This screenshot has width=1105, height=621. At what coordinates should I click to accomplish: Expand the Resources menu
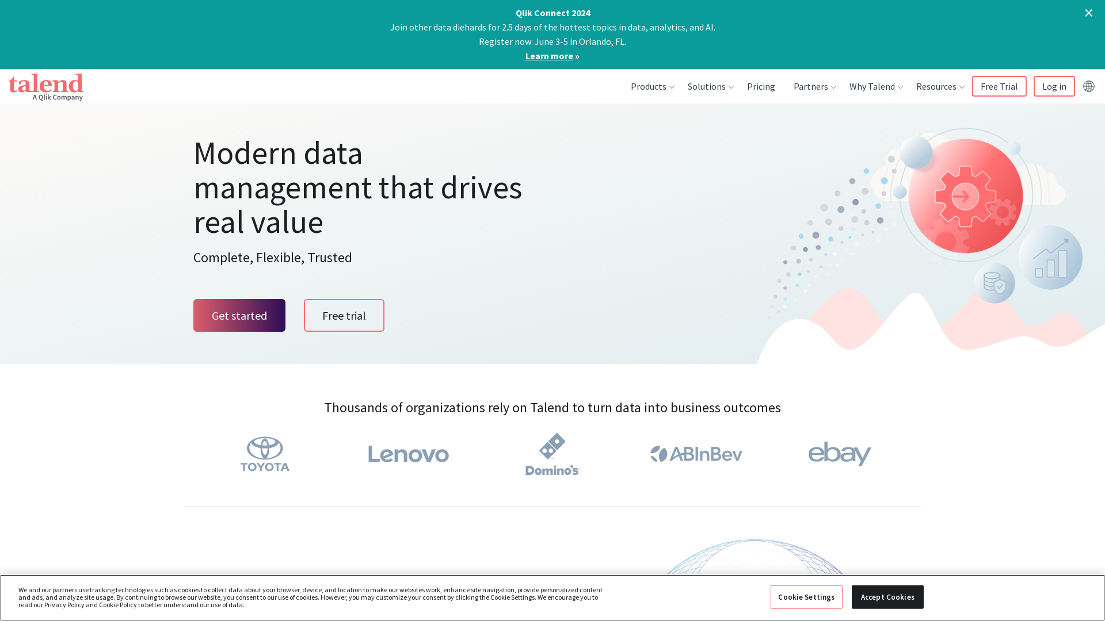pos(940,86)
